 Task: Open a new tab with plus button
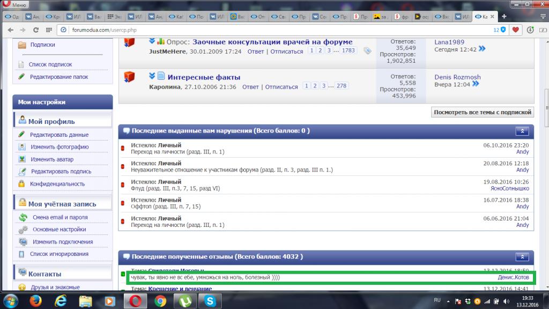coord(504,17)
